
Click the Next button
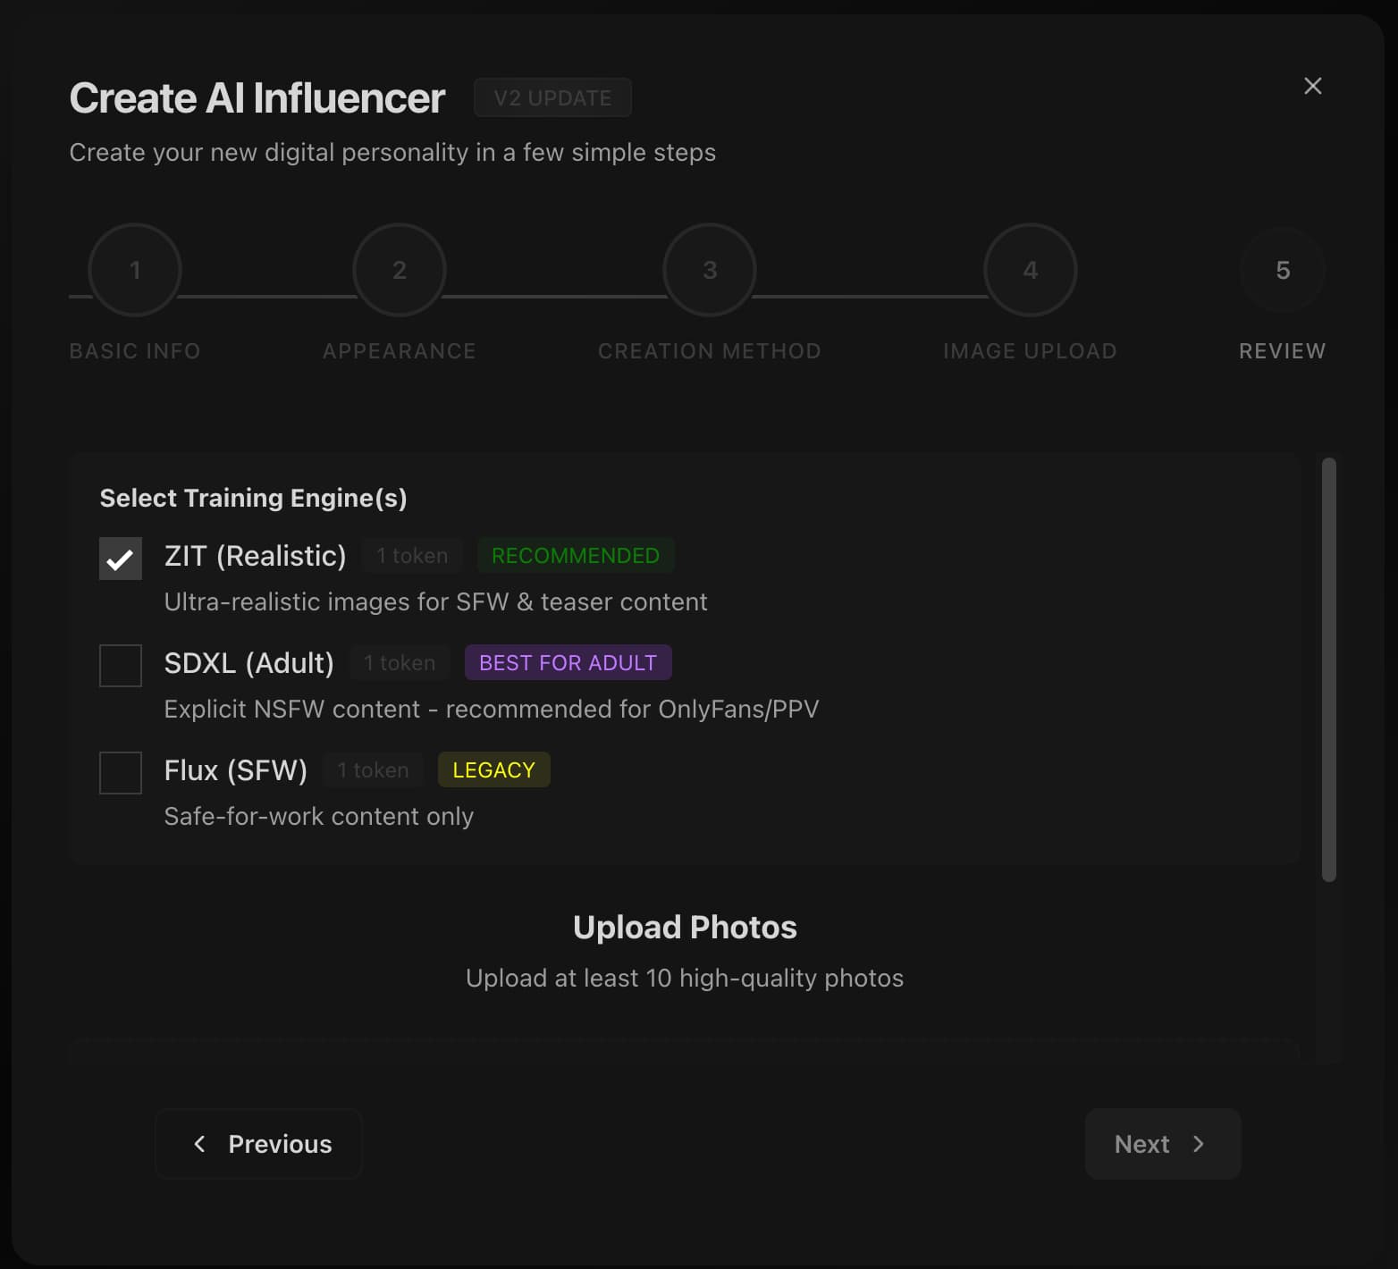(x=1162, y=1144)
